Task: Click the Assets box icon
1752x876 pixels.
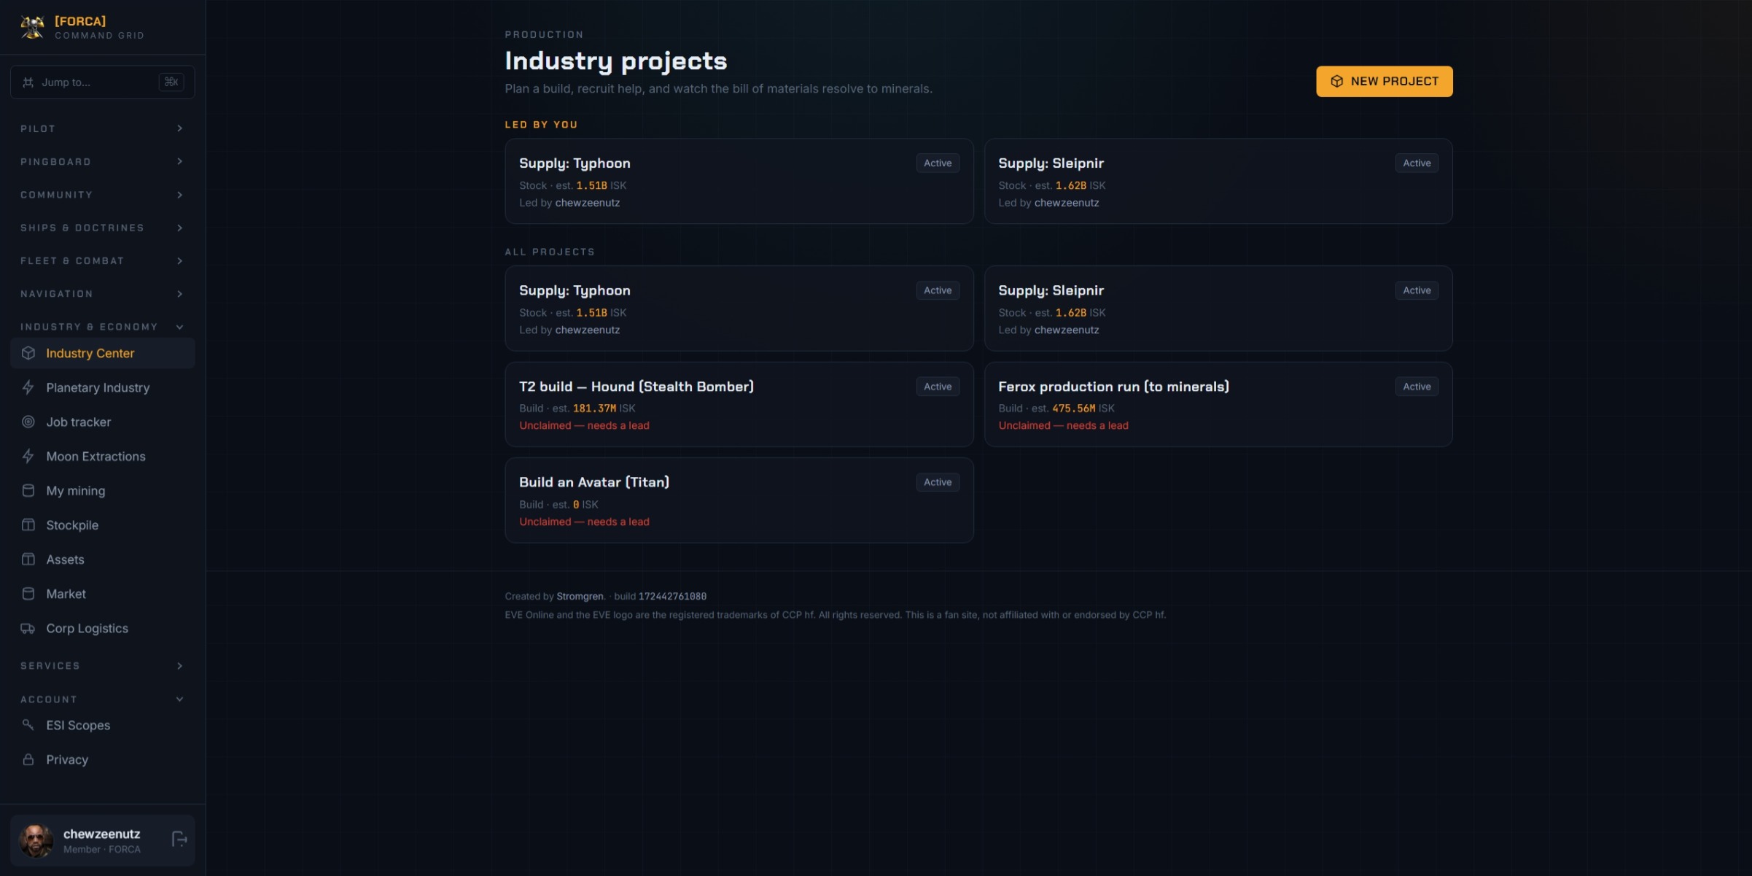Action: 28,559
